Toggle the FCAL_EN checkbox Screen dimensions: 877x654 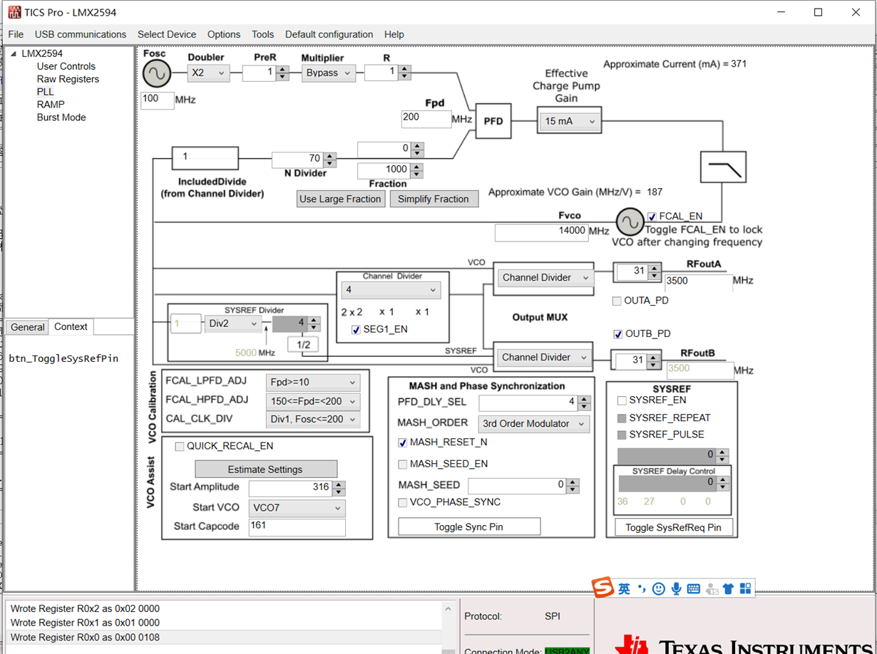click(x=652, y=217)
